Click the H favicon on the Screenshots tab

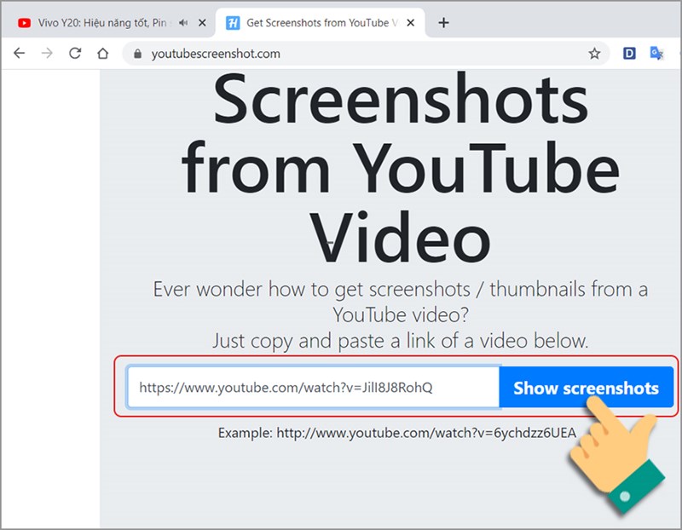click(x=233, y=23)
